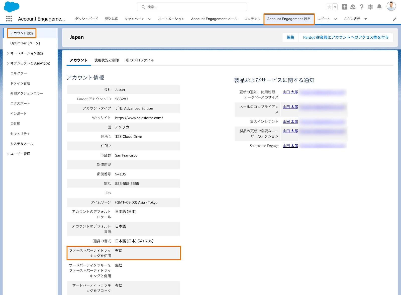Viewport: 401px width, 295px height.
Task: Switch to the 私のプロファイル sub-tab
Action: click(140, 60)
